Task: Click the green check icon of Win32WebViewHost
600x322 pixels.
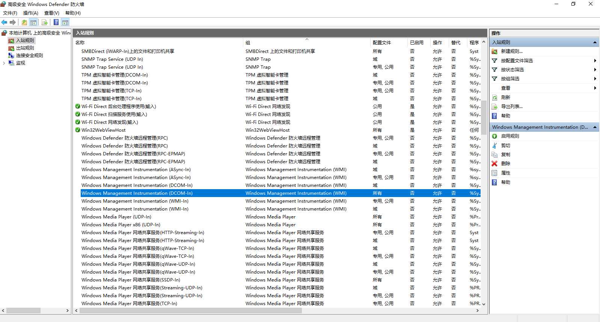Action: tap(78, 130)
